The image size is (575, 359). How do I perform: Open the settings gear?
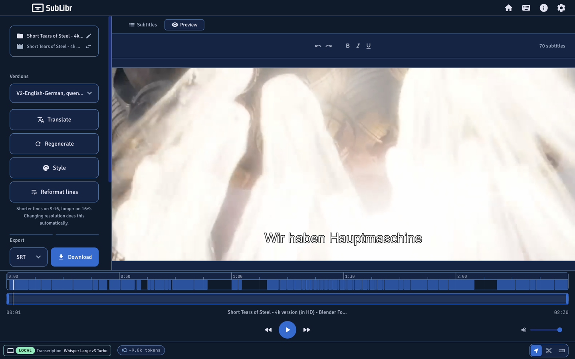pos(561,8)
